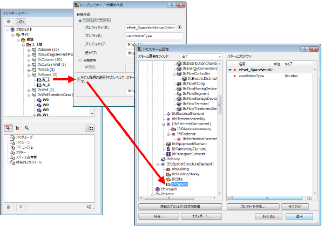This screenshot has width=324, height=226.
Task: Open the プロパティタイプ dropdown
Action: (154, 44)
